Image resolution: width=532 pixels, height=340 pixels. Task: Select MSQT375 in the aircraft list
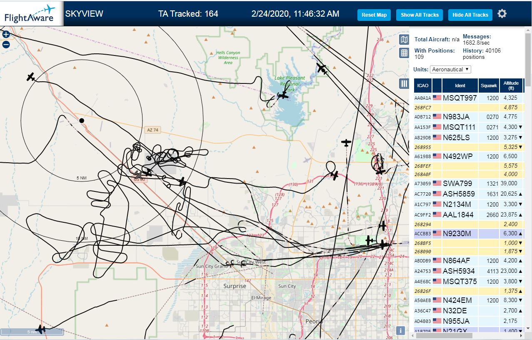coord(469,281)
